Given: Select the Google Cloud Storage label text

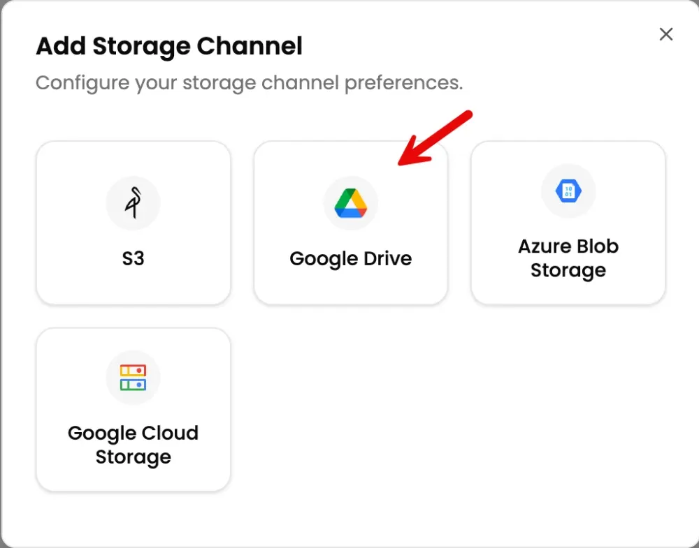Looking at the screenshot, I should [x=134, y=445].
